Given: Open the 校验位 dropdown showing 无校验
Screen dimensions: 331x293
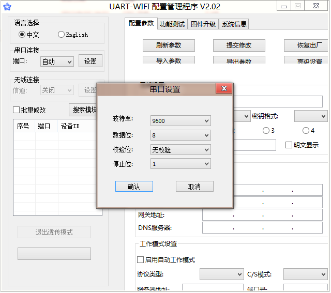Looking at the screenshot, I should click(x=180, y=150).
